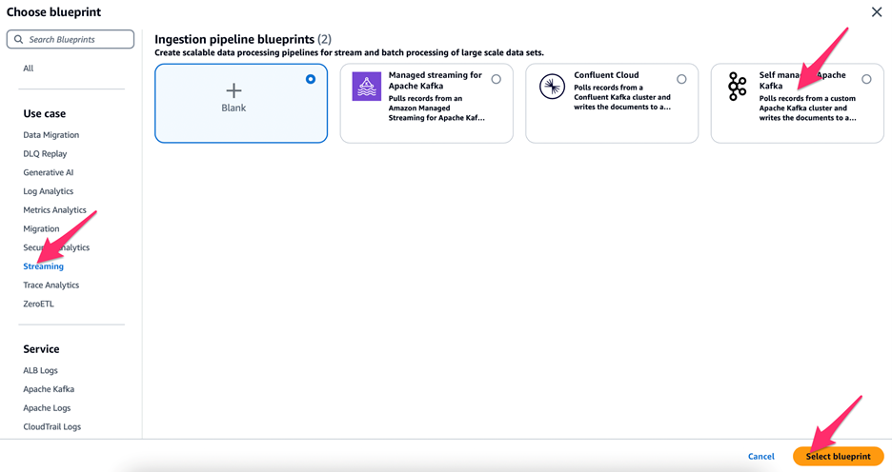This screenshot has height=472, width=892.
Task: Click the Ingestion pipeline blueprints heading
Action: 243,39
